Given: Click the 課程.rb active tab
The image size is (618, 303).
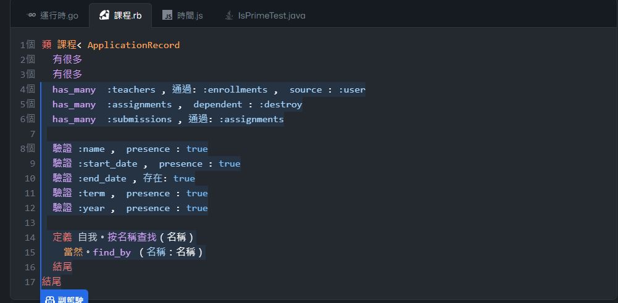Looking at the screenshot, I should point(120,15).
